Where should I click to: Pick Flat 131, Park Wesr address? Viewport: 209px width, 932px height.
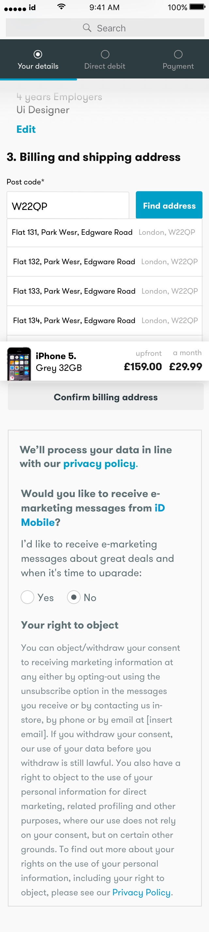click(104, 232)
